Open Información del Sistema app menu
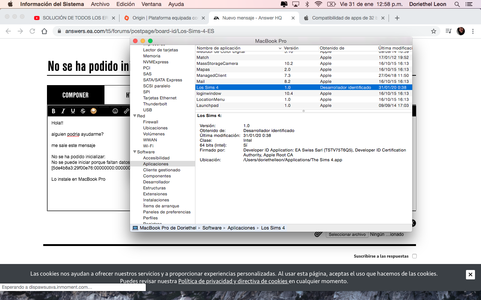Viewport: 481px width, 300px height. (x=52, y=4)
